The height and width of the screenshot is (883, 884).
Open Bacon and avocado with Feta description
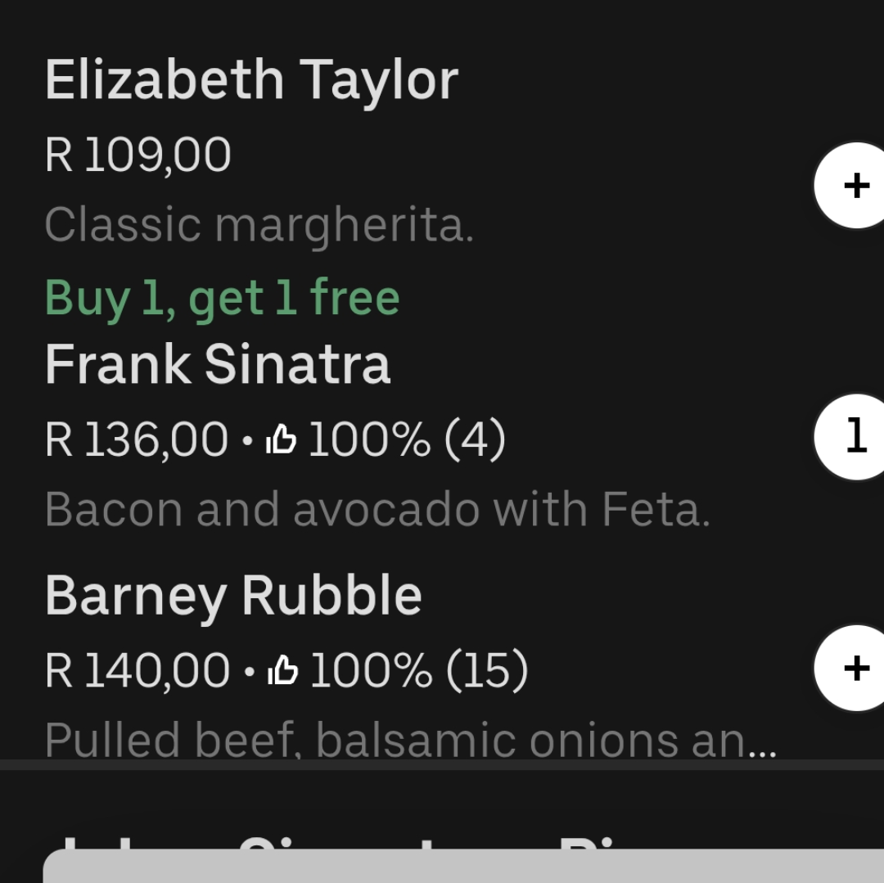(x=377, y=509)
